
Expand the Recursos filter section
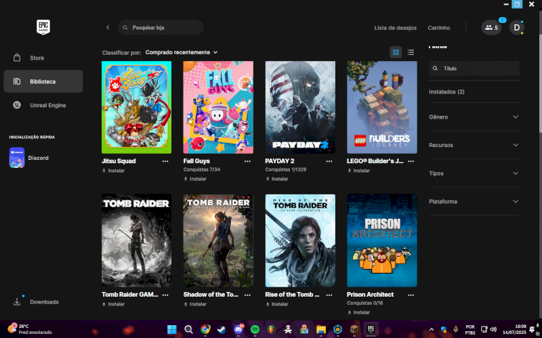pyautogui.click(x=474, y=145)
